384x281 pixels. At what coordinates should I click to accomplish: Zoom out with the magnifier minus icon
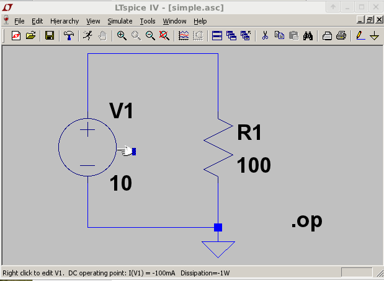tap(150, 36)
